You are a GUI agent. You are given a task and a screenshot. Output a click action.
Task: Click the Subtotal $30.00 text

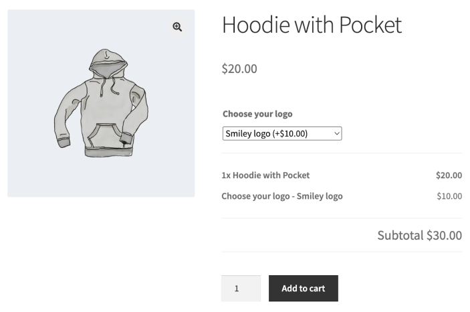click(419, 235)
